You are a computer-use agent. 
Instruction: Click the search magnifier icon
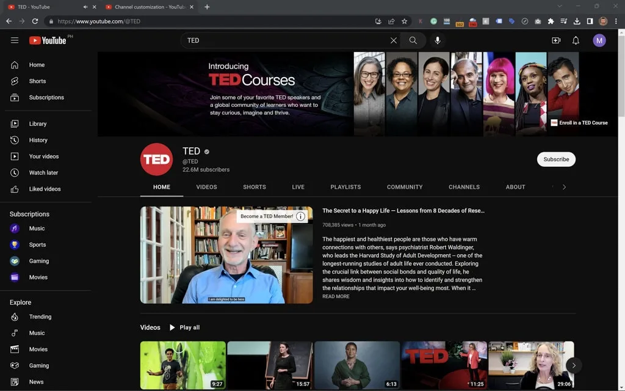click(x=413, y=40)
